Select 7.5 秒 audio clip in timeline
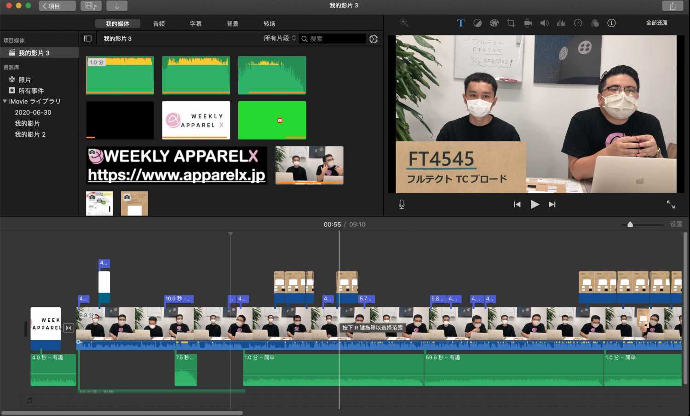The height and width of the screenshot is (416, 690). 186,370
